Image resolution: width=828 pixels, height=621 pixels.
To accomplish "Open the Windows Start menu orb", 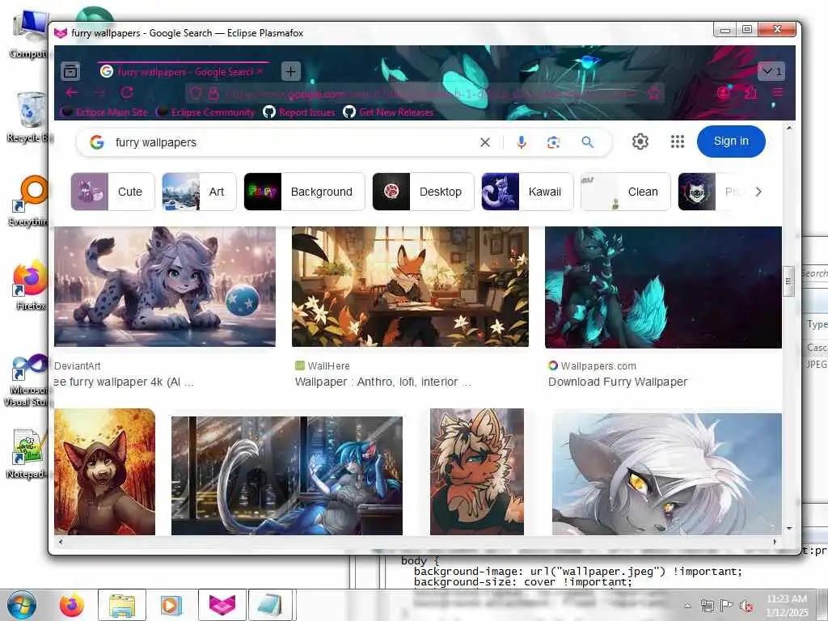I will pos(21,605).
